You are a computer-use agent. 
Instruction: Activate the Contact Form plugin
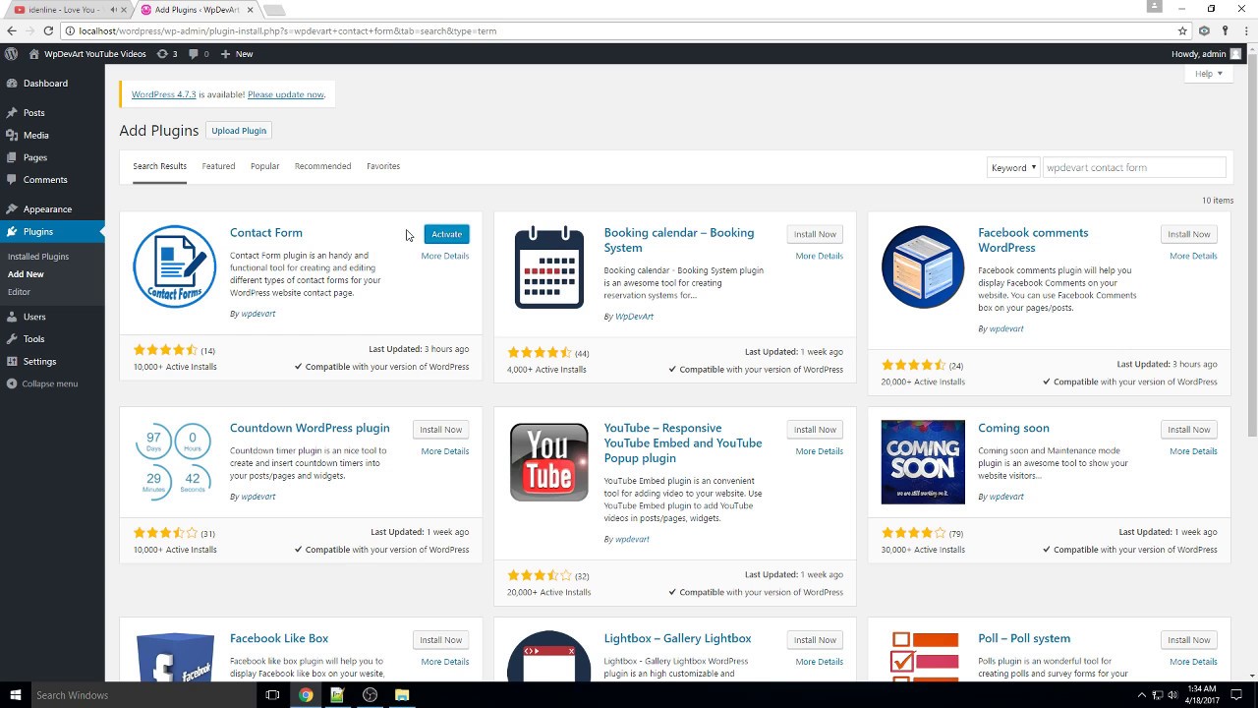(446, 234)
